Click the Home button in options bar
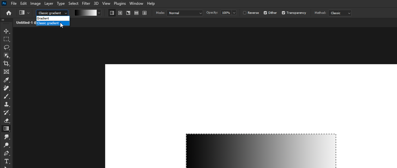The image size is (397, 168). [x=9, y=13]
